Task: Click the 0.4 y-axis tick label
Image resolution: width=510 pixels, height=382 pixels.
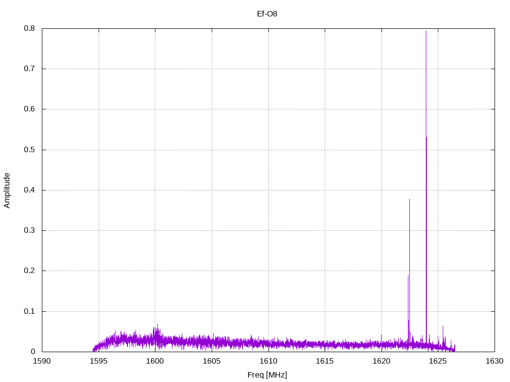Action: coord(29,190)
